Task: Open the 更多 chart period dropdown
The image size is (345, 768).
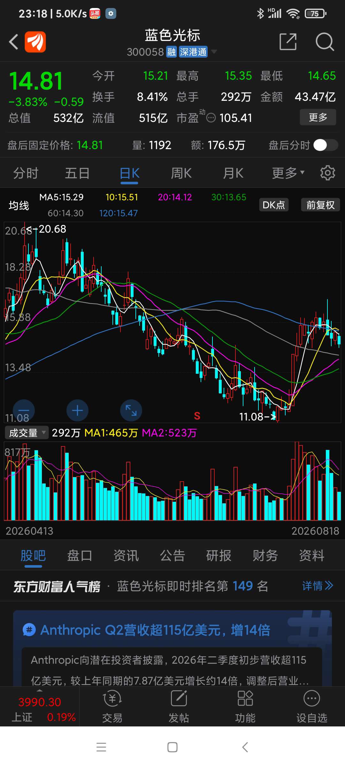Action: tap(288, 173)
